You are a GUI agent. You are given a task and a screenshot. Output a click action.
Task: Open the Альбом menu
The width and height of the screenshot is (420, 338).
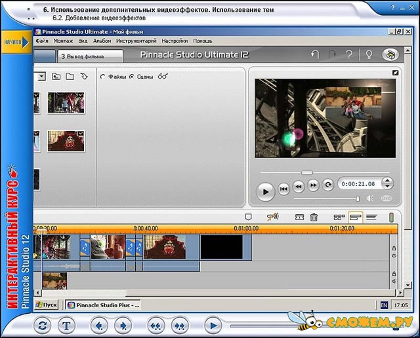[x=102, y=41]
